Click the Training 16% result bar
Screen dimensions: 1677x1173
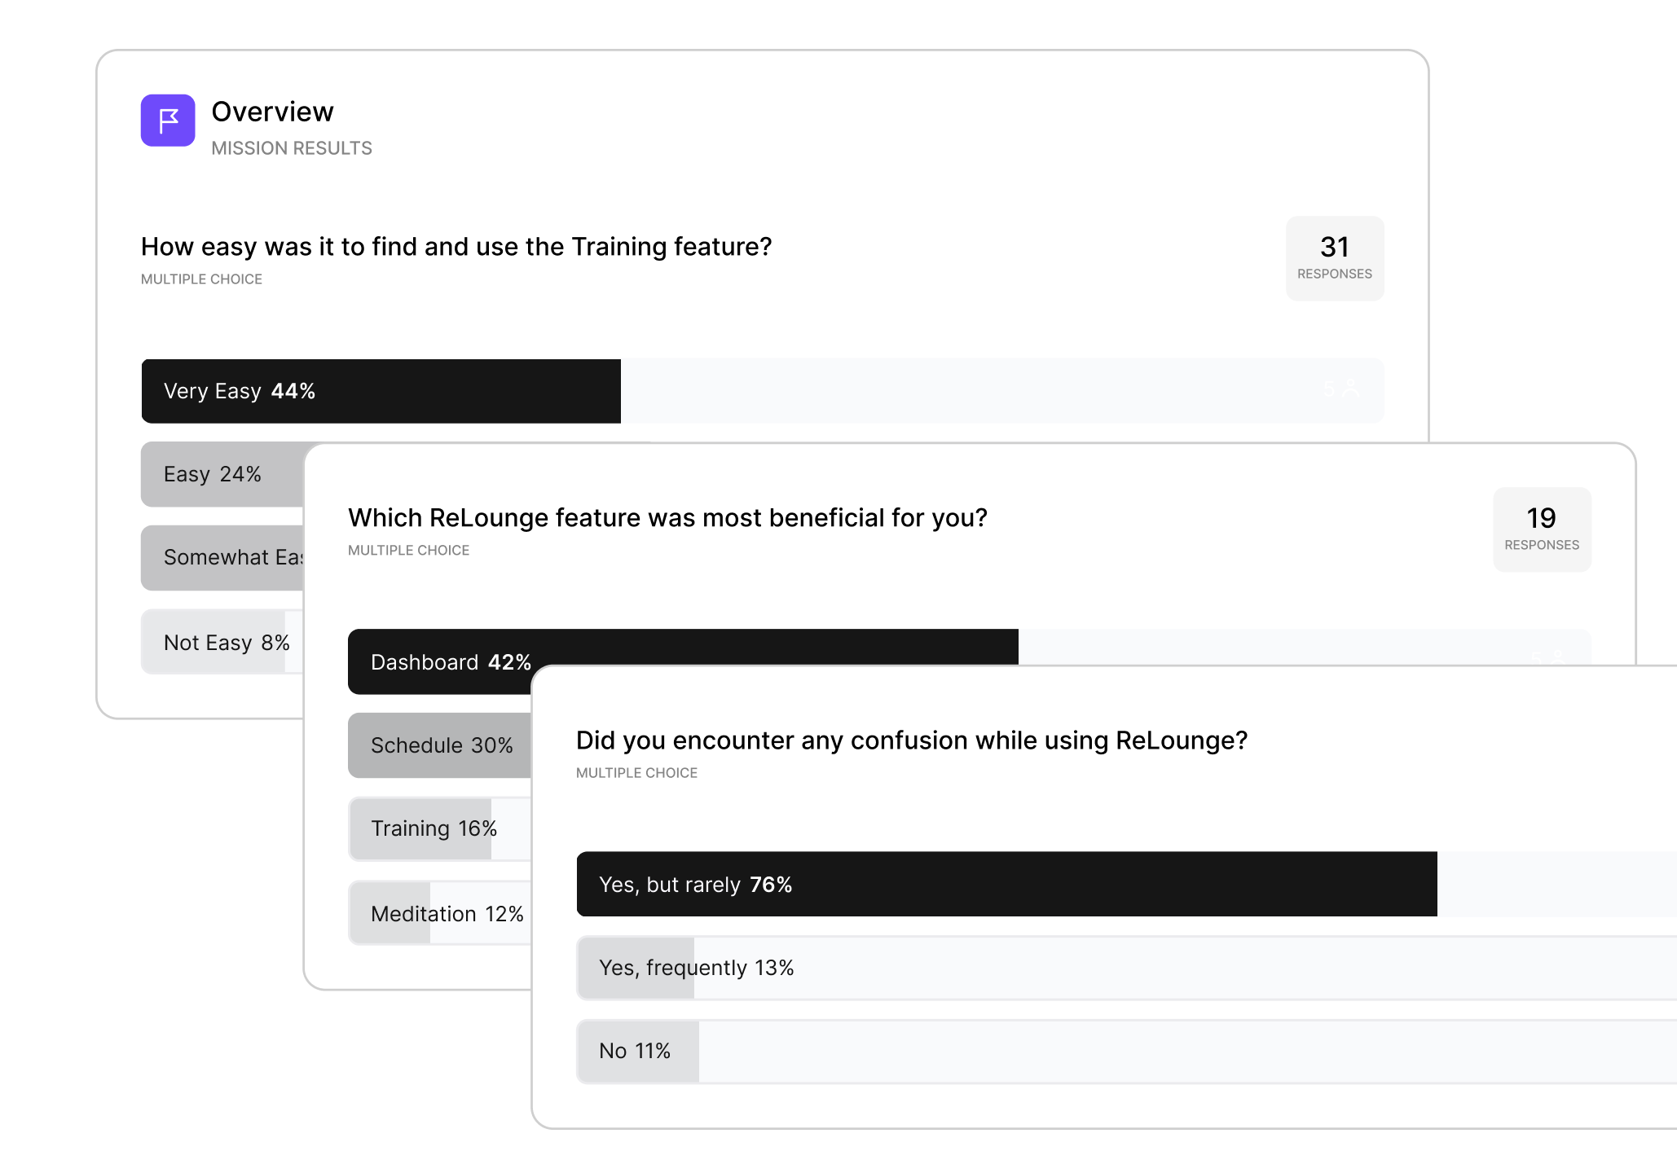pos(440,828)
